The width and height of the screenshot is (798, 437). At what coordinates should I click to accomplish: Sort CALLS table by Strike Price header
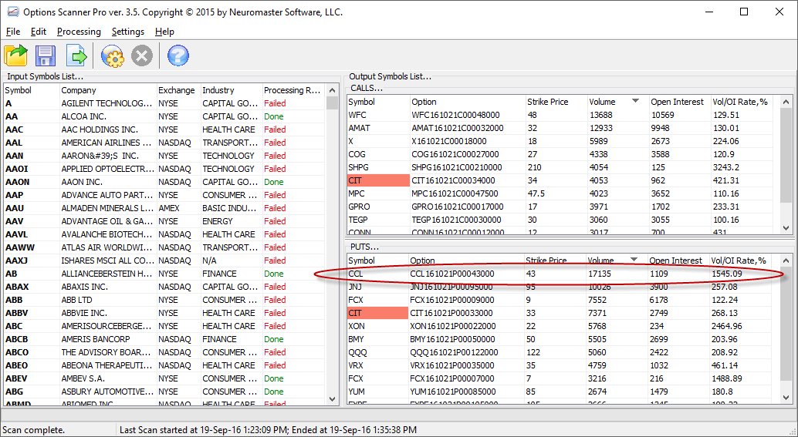point(556,102)
